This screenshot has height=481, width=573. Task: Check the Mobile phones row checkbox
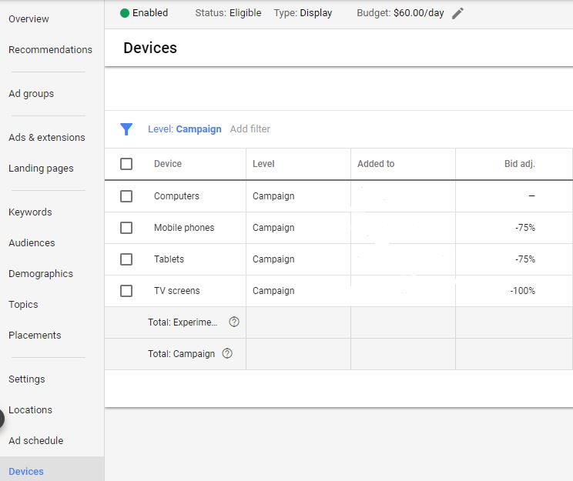[126, 228]
